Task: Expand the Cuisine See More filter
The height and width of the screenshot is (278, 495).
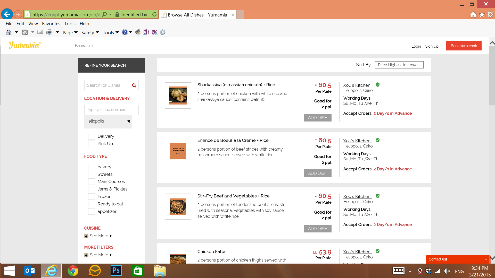Action: (99, 236)
